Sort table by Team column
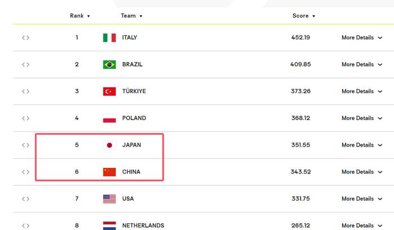Viewport: 394px width, 230px height. click(x=131, y=16)
